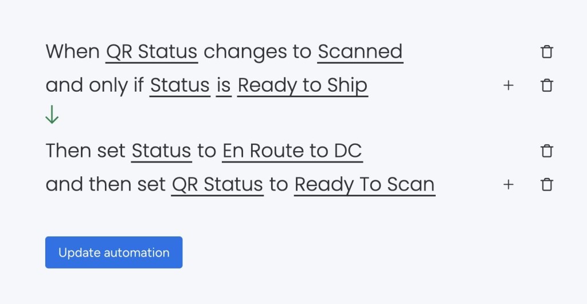Open the 'QR Status' trigger field dropdown
This screenshot has width=587, height=304.
coord(152,52)
